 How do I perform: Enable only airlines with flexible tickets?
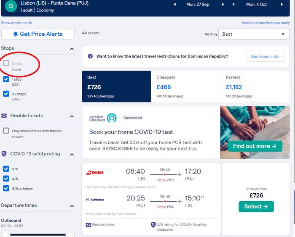click(6, 131)
